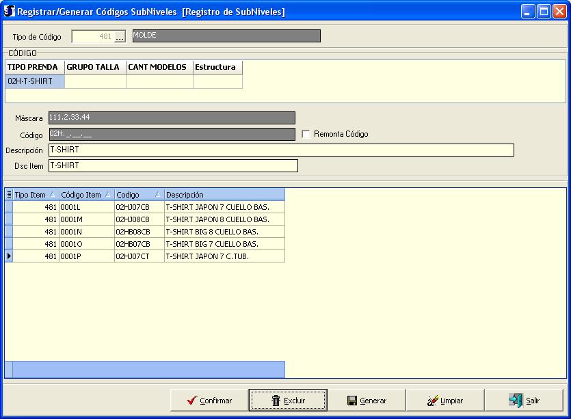Click the GRUPO TALLA column header

[95, 67]
